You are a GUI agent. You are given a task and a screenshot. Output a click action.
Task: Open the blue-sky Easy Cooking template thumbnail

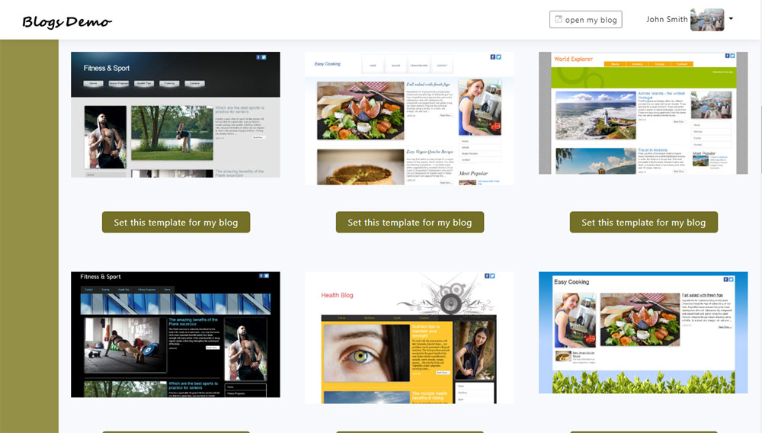pyautogui.click(x=643, y=333)
